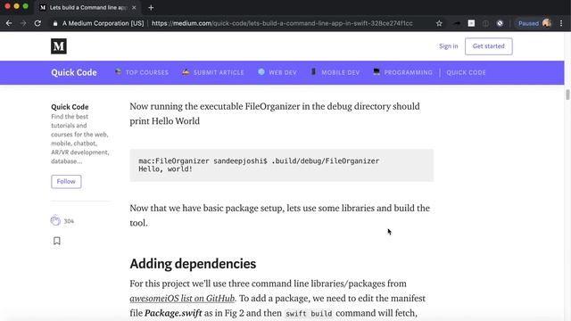Open the Submit Article menu item
The image size is (571, 321).
[x=213, y=72]
